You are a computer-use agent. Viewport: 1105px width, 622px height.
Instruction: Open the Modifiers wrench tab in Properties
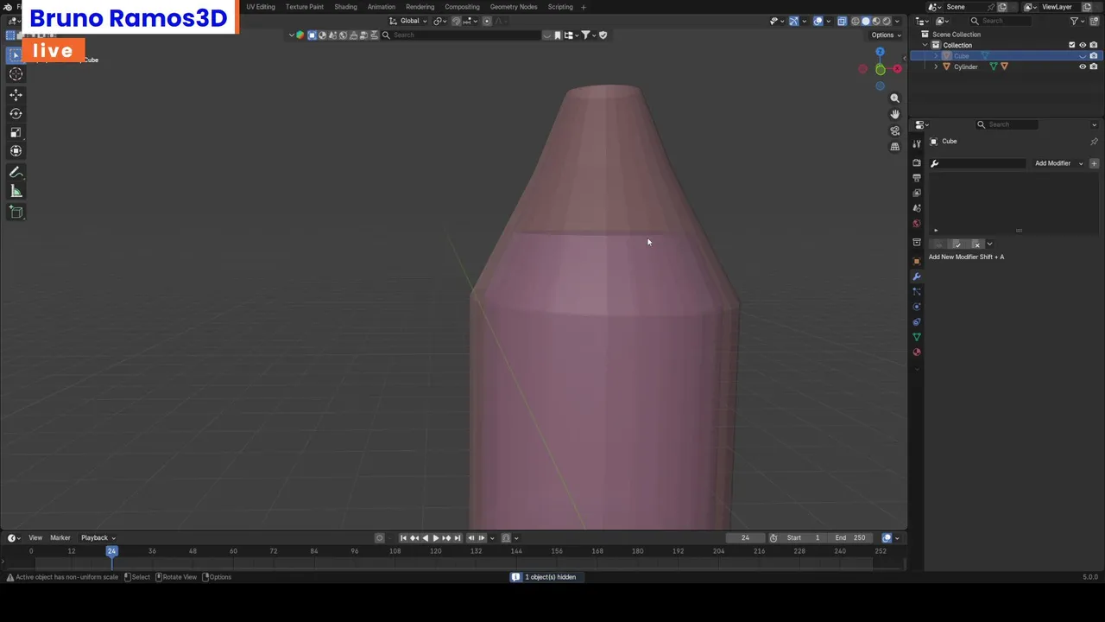pyautogui.click(x=917, y=276)
